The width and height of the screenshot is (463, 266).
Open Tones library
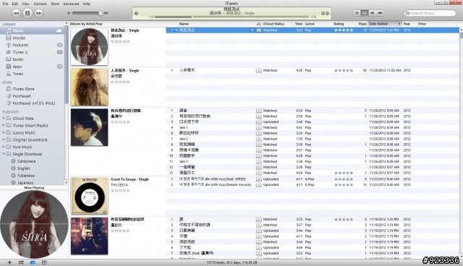[32, 74]
